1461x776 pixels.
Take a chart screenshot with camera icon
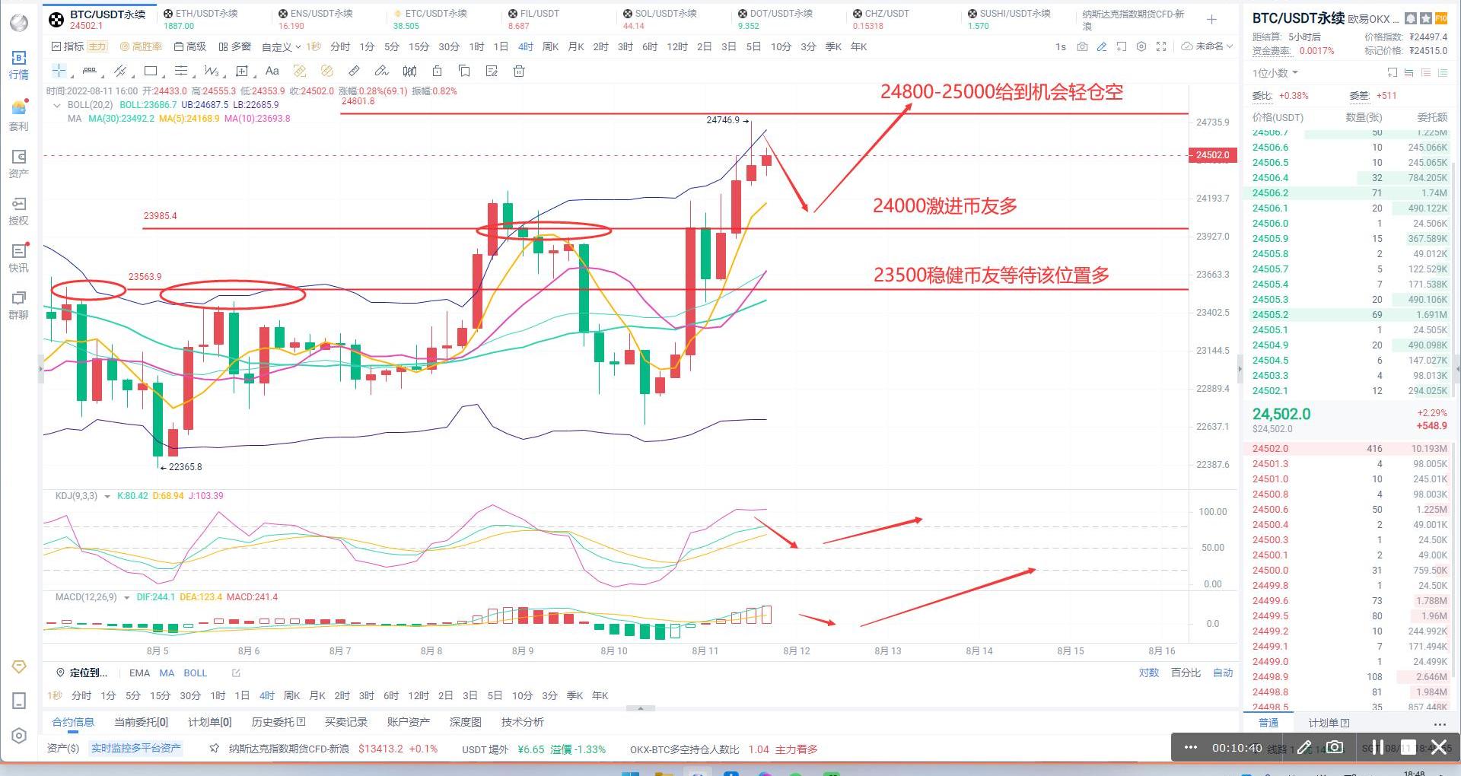coord(1082,47)
